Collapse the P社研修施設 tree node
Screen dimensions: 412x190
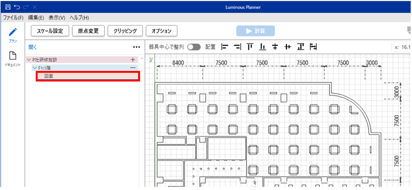pos(29,60)
